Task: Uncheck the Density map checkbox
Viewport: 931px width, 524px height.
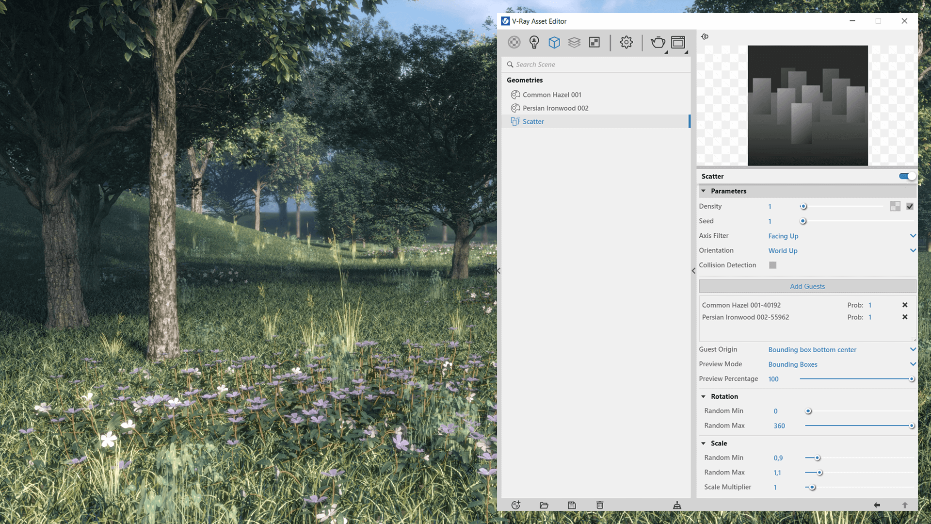Action: pos(910,206)
